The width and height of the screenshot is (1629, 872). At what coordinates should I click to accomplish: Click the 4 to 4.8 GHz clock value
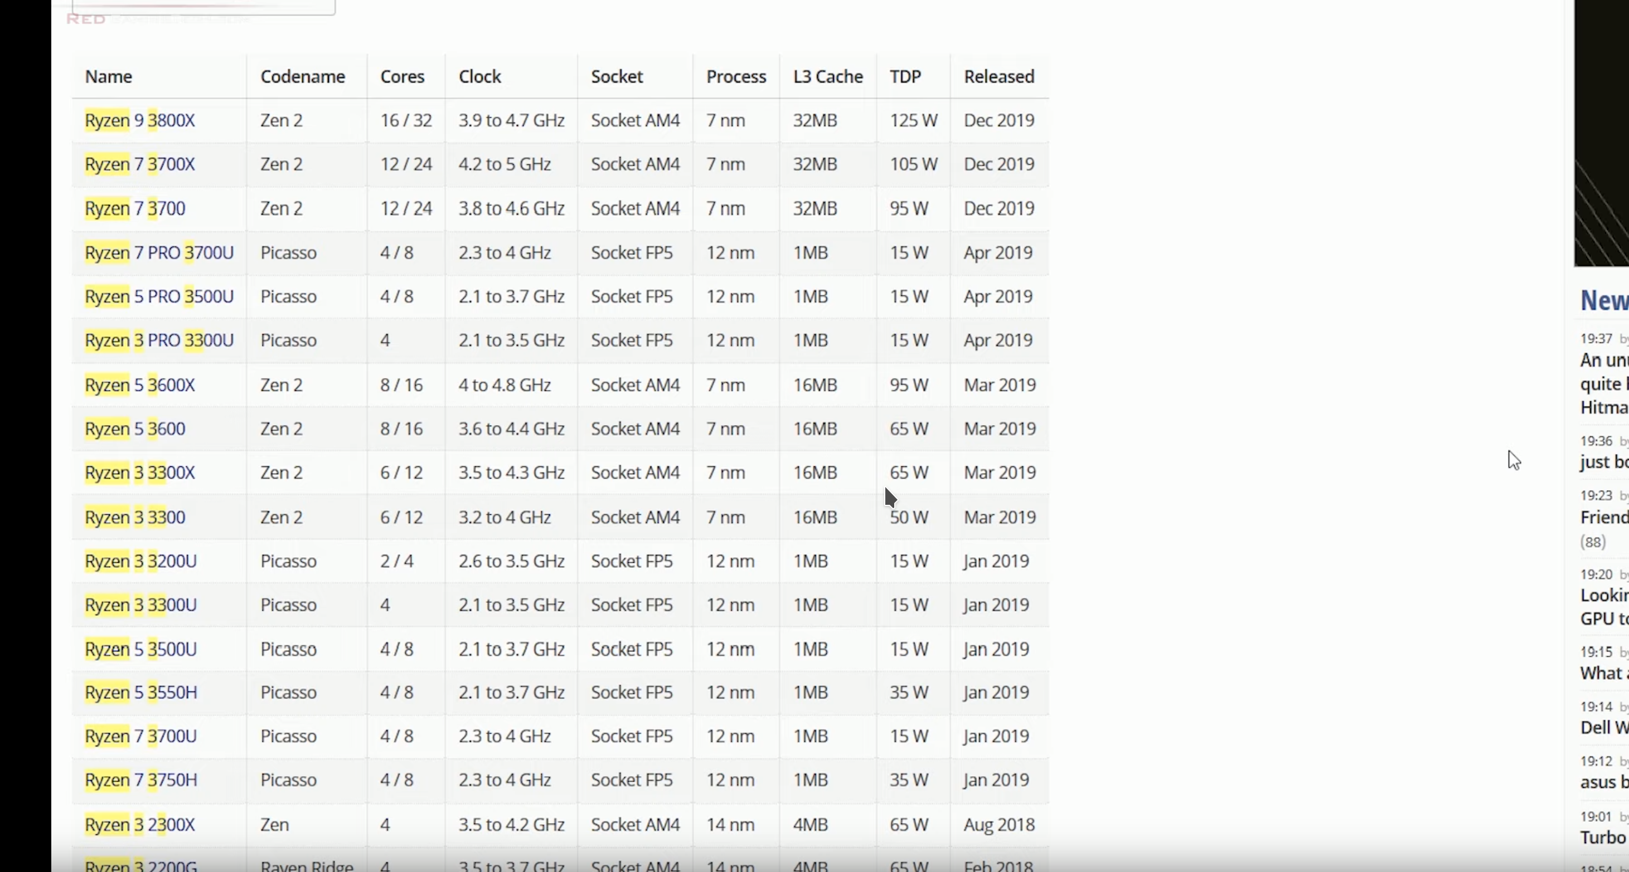click(x=505, y=385)
